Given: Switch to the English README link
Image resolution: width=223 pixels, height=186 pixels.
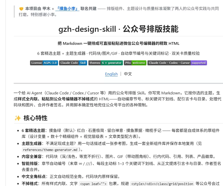Looking at the screenshot, I should point(111,74).
